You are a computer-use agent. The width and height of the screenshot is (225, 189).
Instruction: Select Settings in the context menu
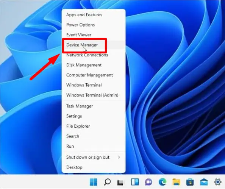[x=94, y=116]
